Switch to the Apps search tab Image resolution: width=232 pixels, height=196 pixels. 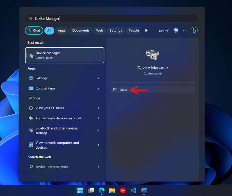62,30
